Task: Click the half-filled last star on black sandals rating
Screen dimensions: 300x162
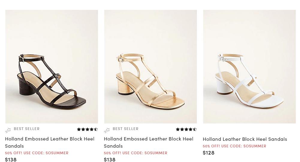Action: click(x=96, y=129)
